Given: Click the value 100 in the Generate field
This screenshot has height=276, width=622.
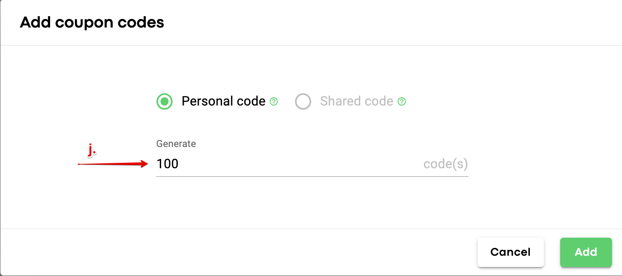Looking at the screenshot, I should [x=168, y=164].
